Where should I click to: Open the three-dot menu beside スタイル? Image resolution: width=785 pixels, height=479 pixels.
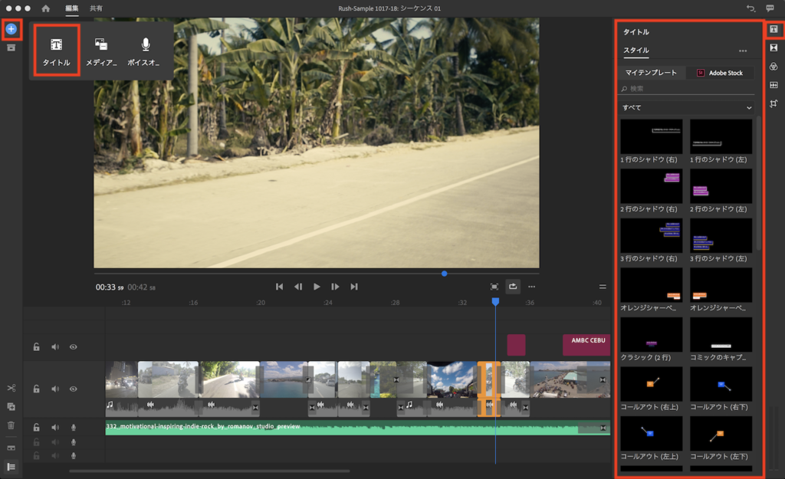pyautogui.click(x=742, y=51)
